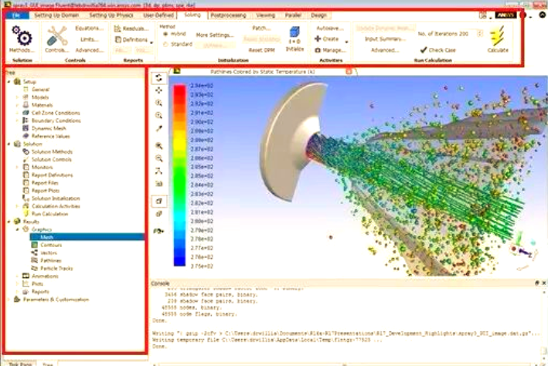Click the Equations... button in Controls
This screenshot has width=548, height=366.
(89, 29)
